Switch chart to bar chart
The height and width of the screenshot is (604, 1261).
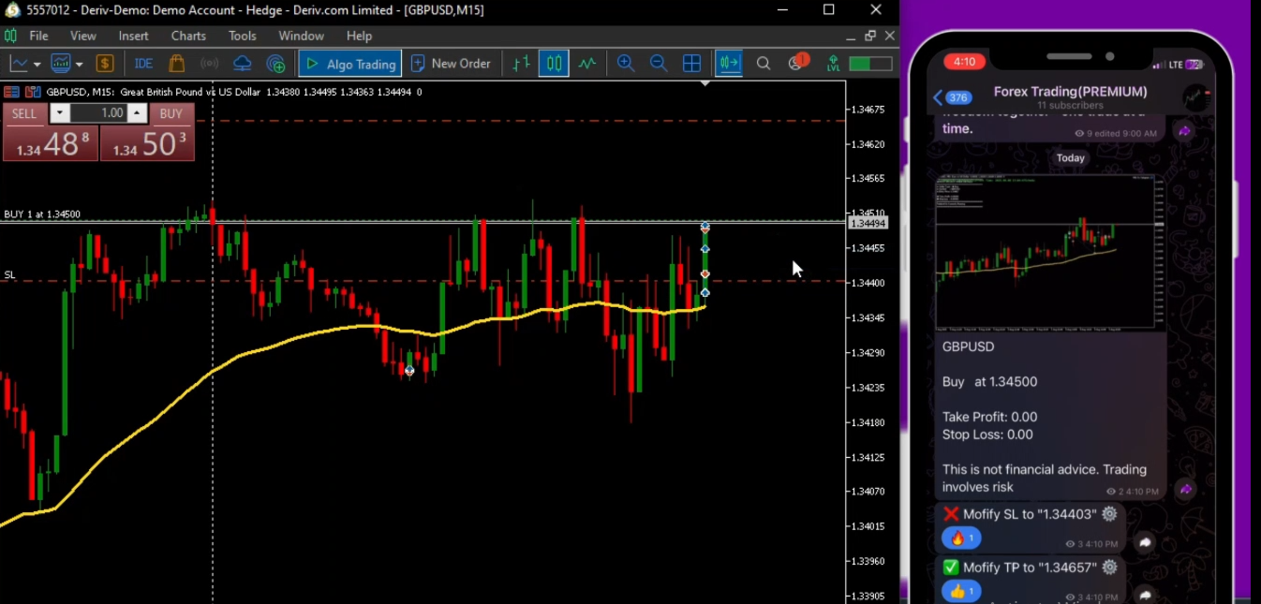point(522,64)
